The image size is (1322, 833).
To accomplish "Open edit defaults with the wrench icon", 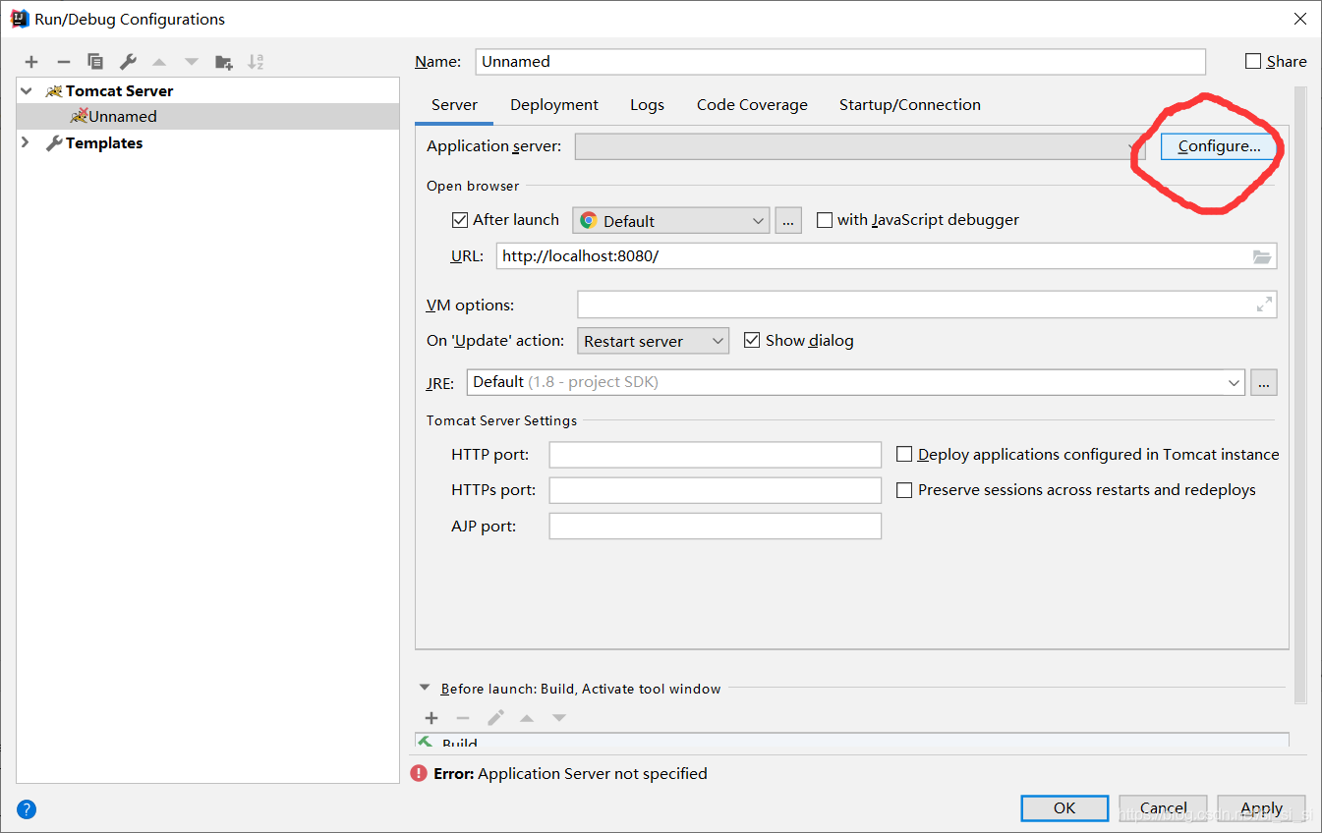I will pos(128,62).
